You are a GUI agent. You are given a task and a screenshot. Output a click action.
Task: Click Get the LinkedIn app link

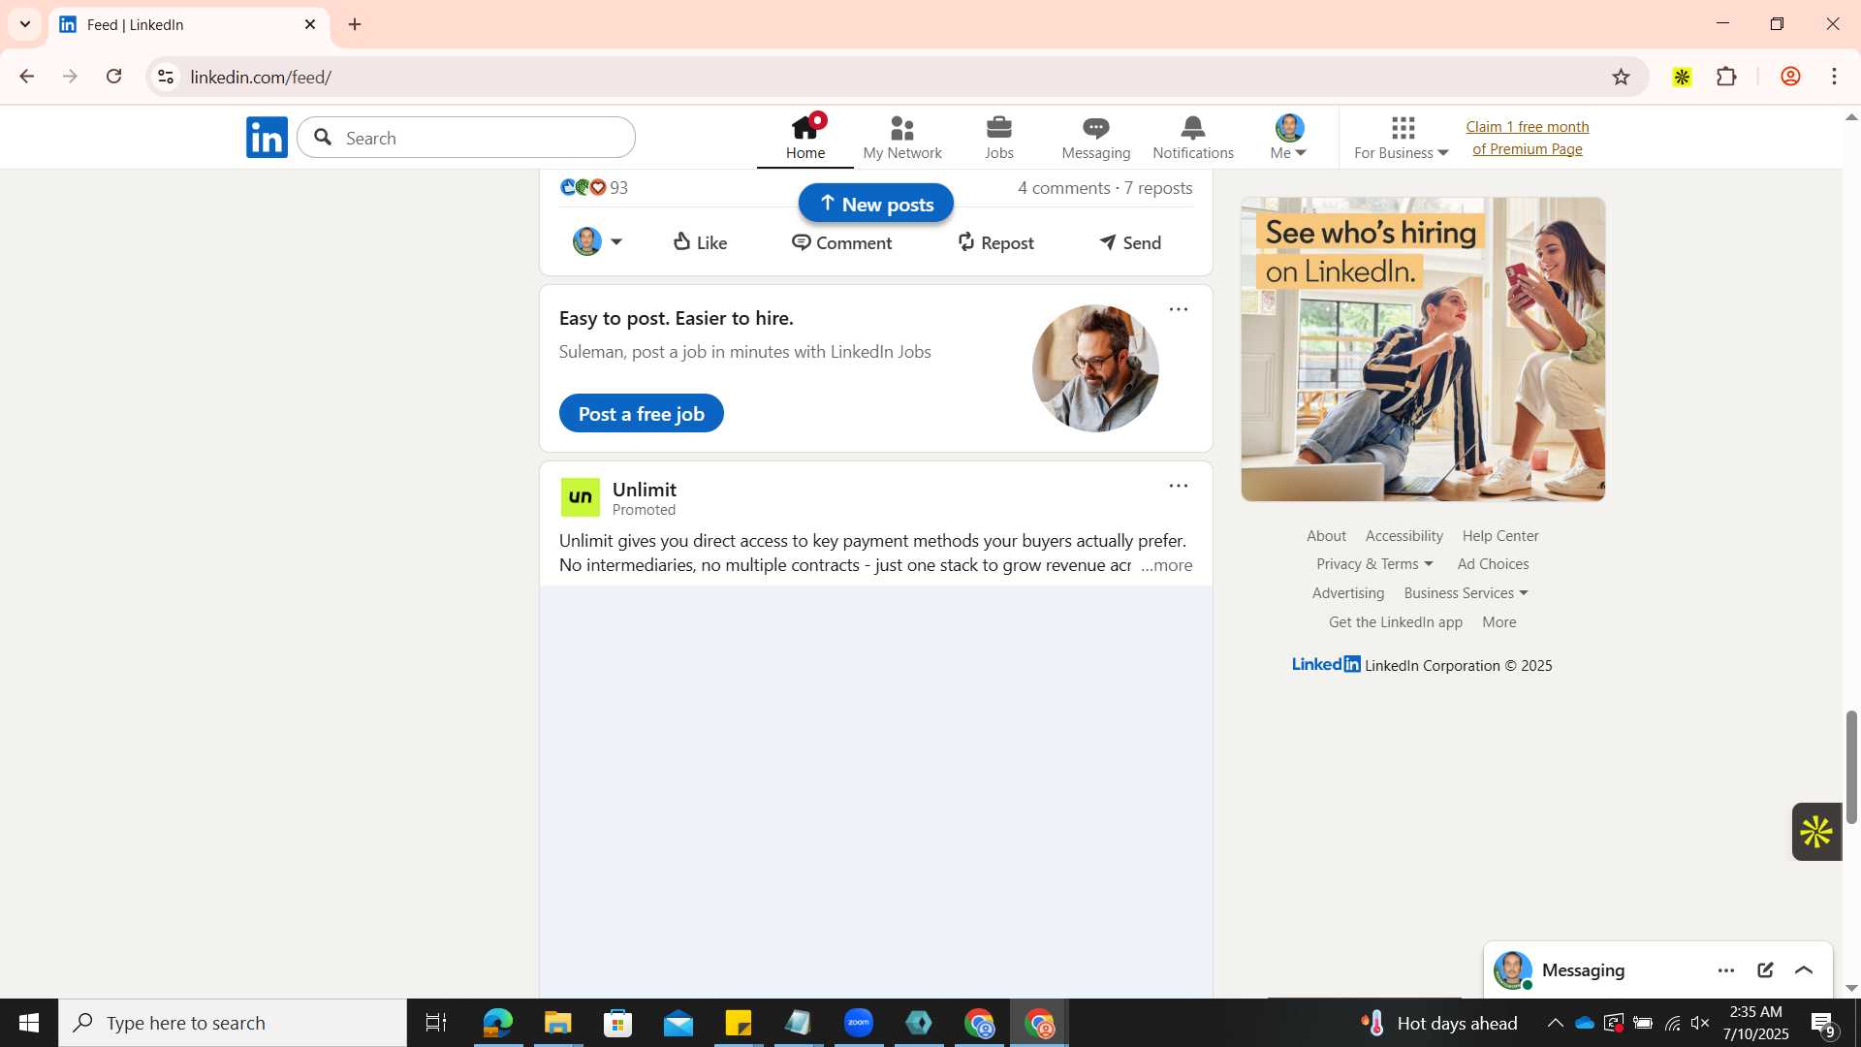pyautogui.click(x=1396, y=622)
